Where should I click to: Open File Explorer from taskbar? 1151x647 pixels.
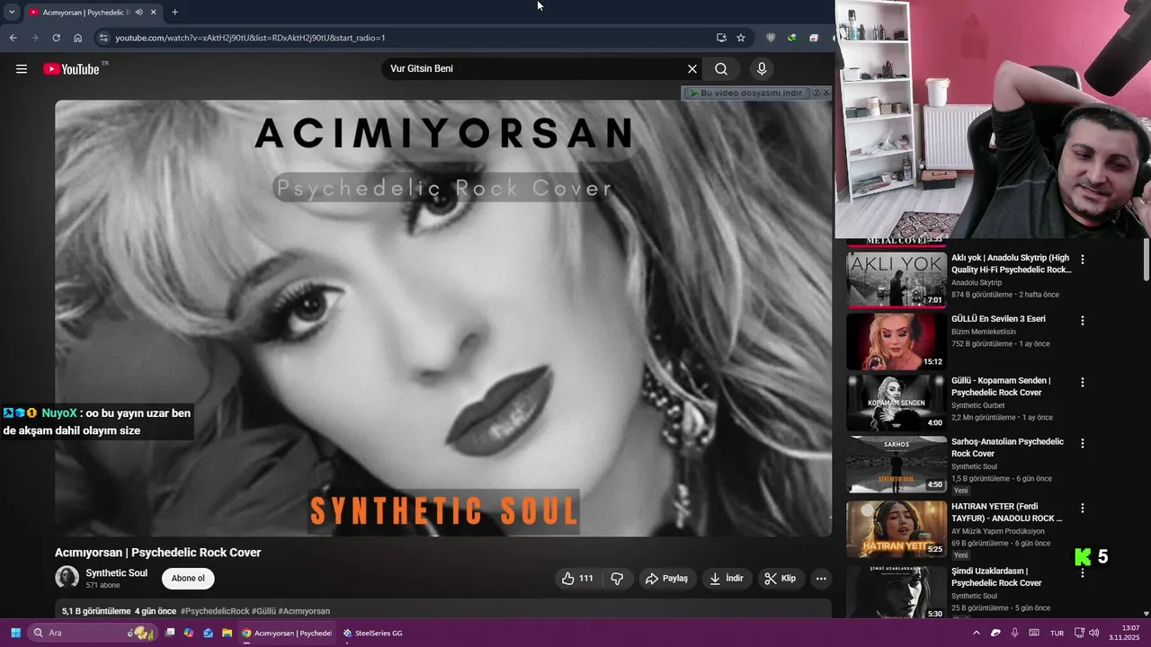click(x=228, y=633)
